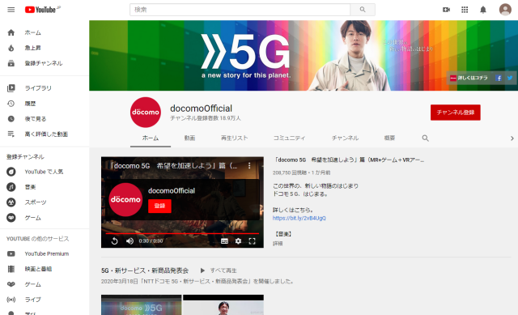
Task: Open the user account avatar menu
Action: (x=505, y=10)
